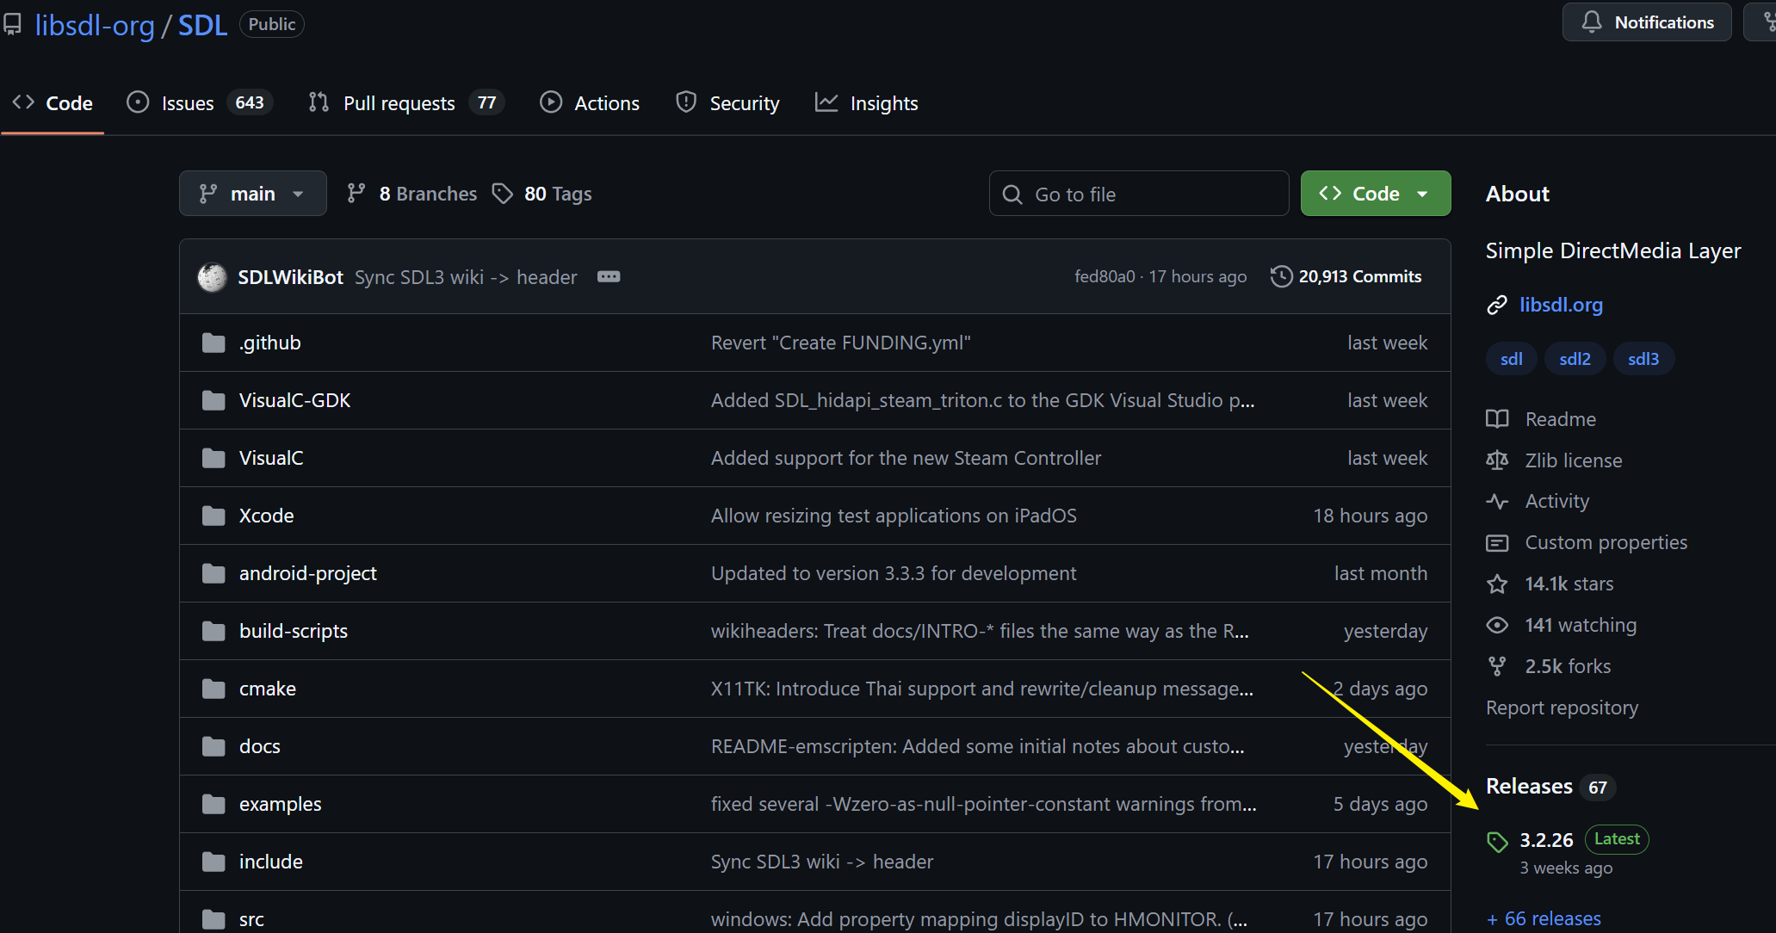This screenshot has width=1776, height=933.
Task: Click the fork icon beside 2.5k forks
Action: coord(1497,667)
